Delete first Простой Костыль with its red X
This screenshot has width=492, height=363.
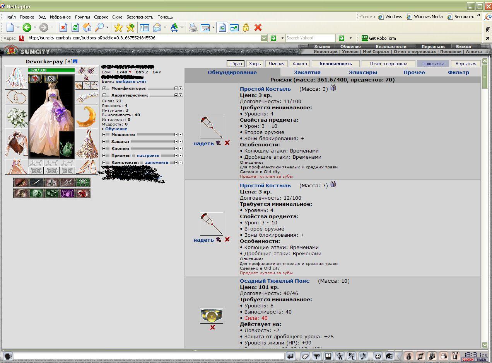[227, 143]
